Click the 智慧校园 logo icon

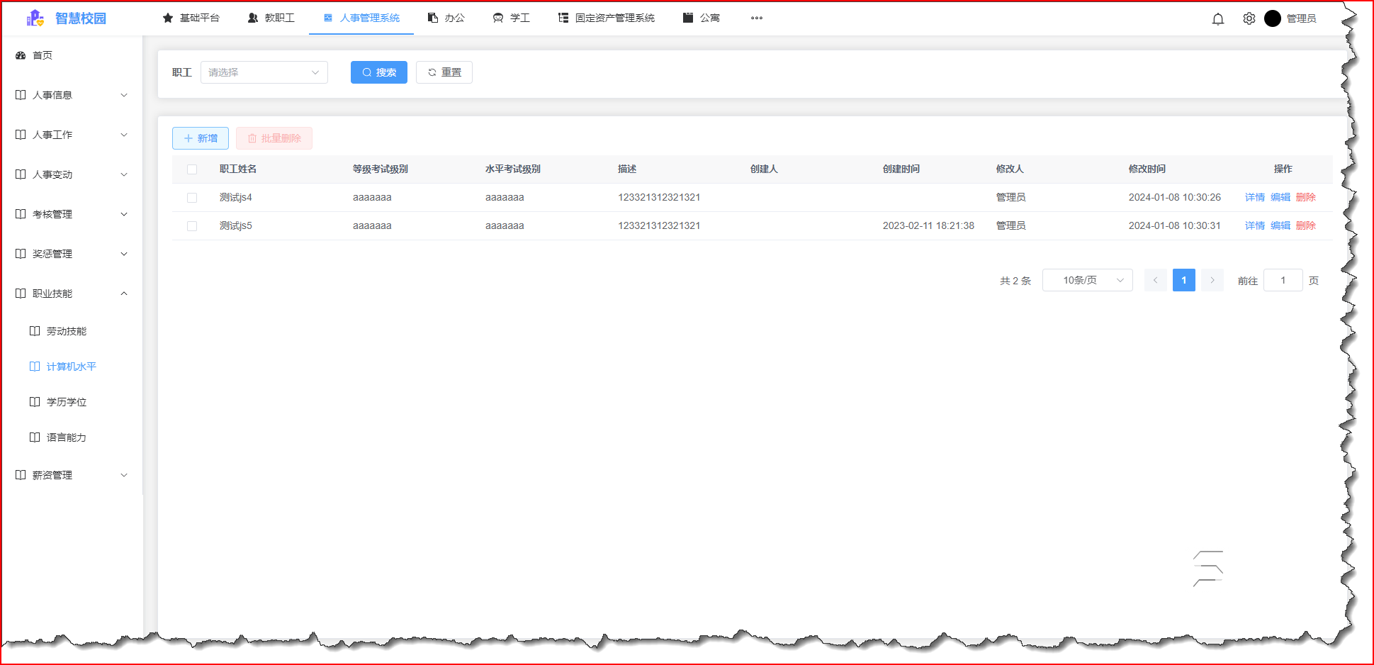coord(35,18)
